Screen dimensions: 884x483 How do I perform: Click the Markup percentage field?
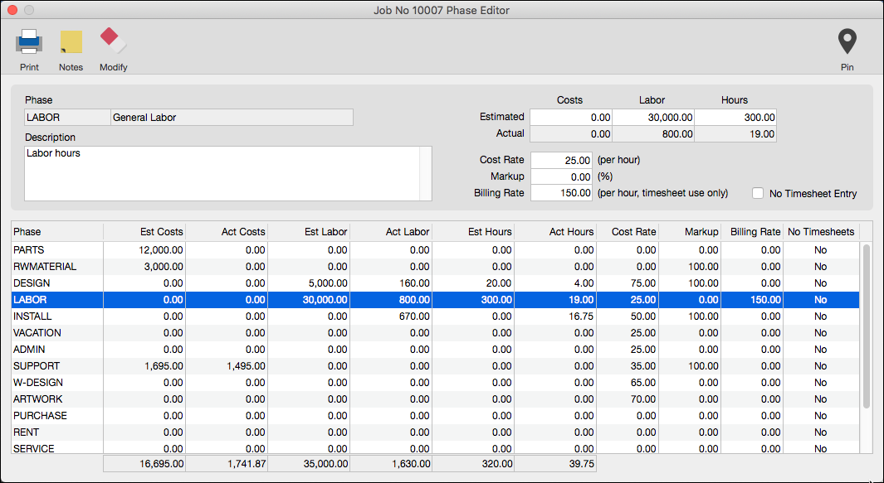pos(562,176)
